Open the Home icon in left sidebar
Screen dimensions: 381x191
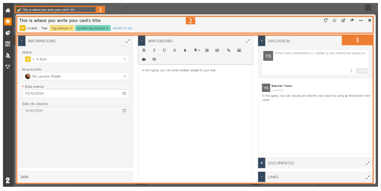7,10
